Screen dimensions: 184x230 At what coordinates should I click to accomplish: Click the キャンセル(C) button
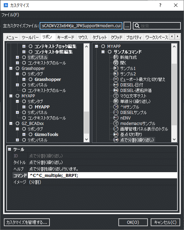point(165,222)
